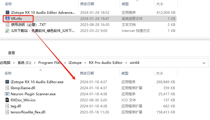Select the iZotope RX 10 Audio Editor.exe icon
The height and width of the screenshot is (120, 210).
tap(7, 82)
